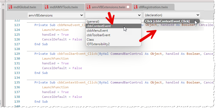The image size is (216, 109).
Task: Click the twinBASIC icon on amvVBExtensions.twin tab
Action: point(88,7)
